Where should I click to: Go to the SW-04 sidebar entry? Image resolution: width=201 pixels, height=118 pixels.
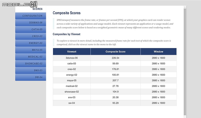coord(31,77)
